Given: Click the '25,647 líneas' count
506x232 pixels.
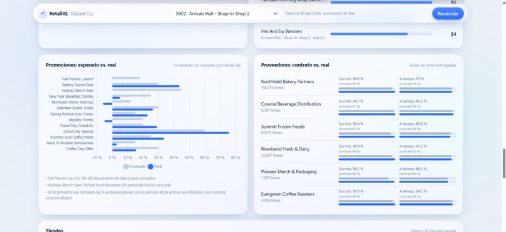Looking at the screenshot, I should point(272,156).
